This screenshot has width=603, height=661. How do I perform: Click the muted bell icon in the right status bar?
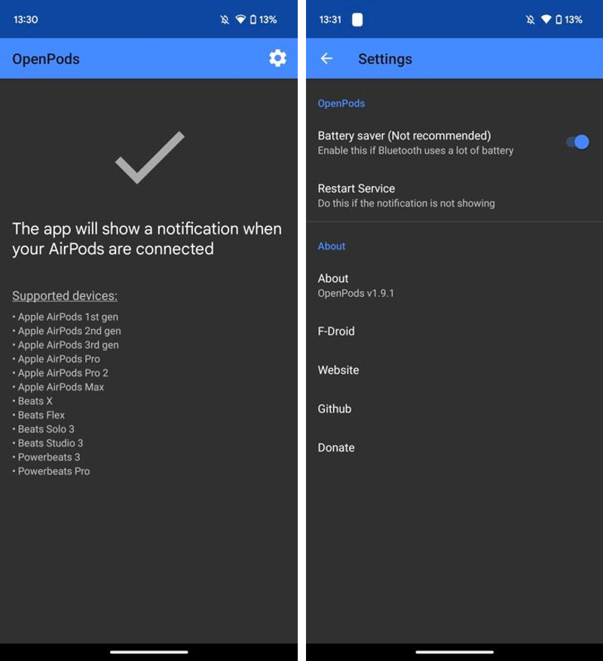pos(531,20)
